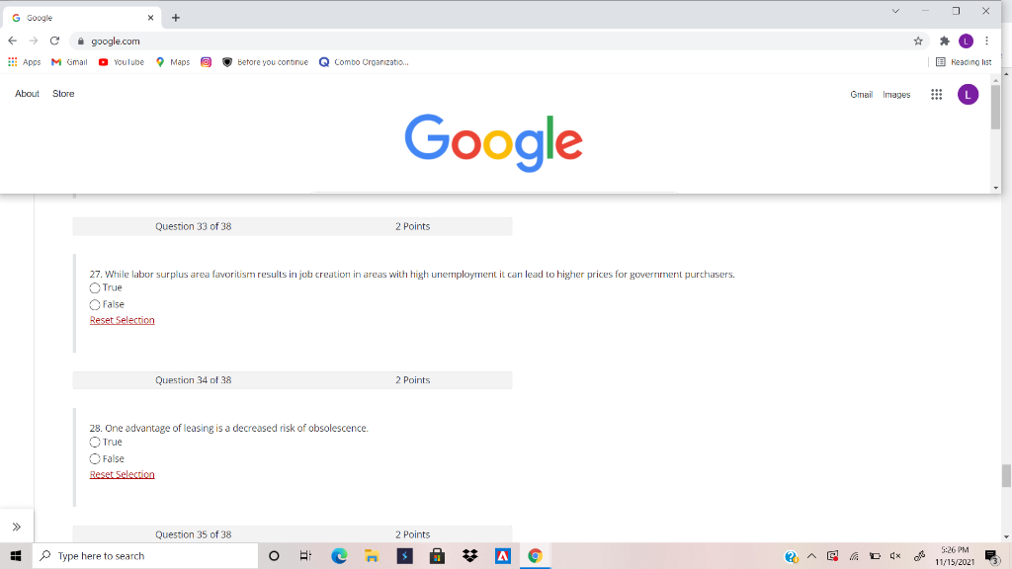This screenshot has width=1012, height=569.
Task: Open the browser tab search dropdown
Action: pyautogui.click(x=895, y=11)
